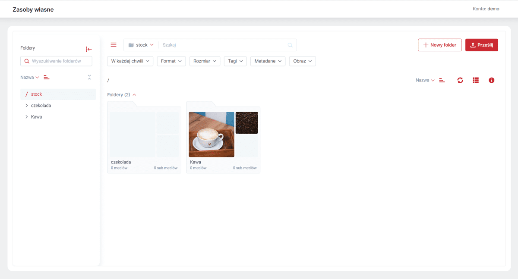Open the Nazwa sort dropdown in main area

tap(425, 80)
